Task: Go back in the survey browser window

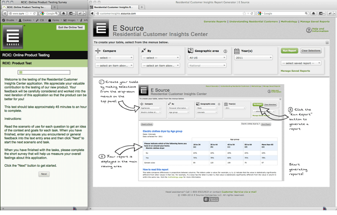Action: [x=5, y=13]
